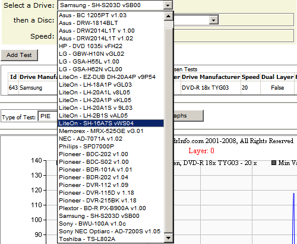
Task: Choose Asus - BC 1205PT v1.03 drive
Action: (111, 15)
